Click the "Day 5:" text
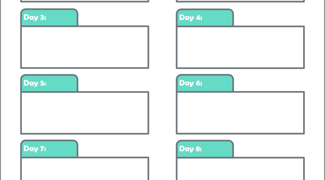This screenshot has height=180, width=325. pos(35,83)
